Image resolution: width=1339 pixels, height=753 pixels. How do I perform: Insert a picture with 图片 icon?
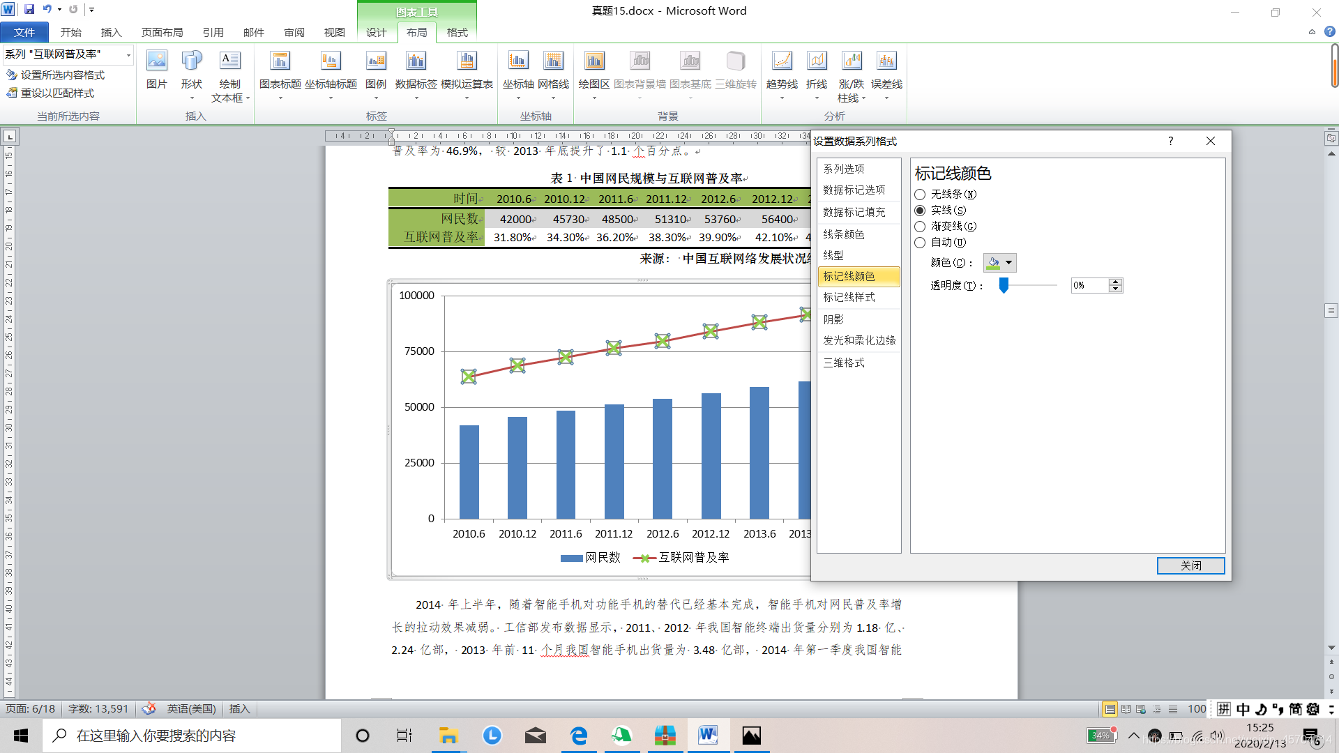click(x=156, y=62)
